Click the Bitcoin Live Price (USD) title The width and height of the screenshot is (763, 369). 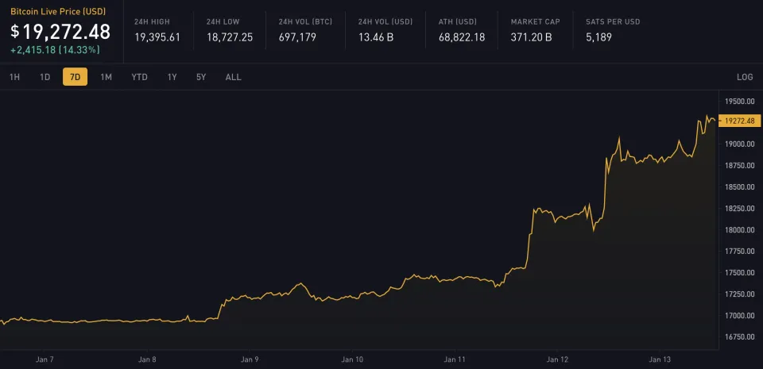click(x=57, y=13)
